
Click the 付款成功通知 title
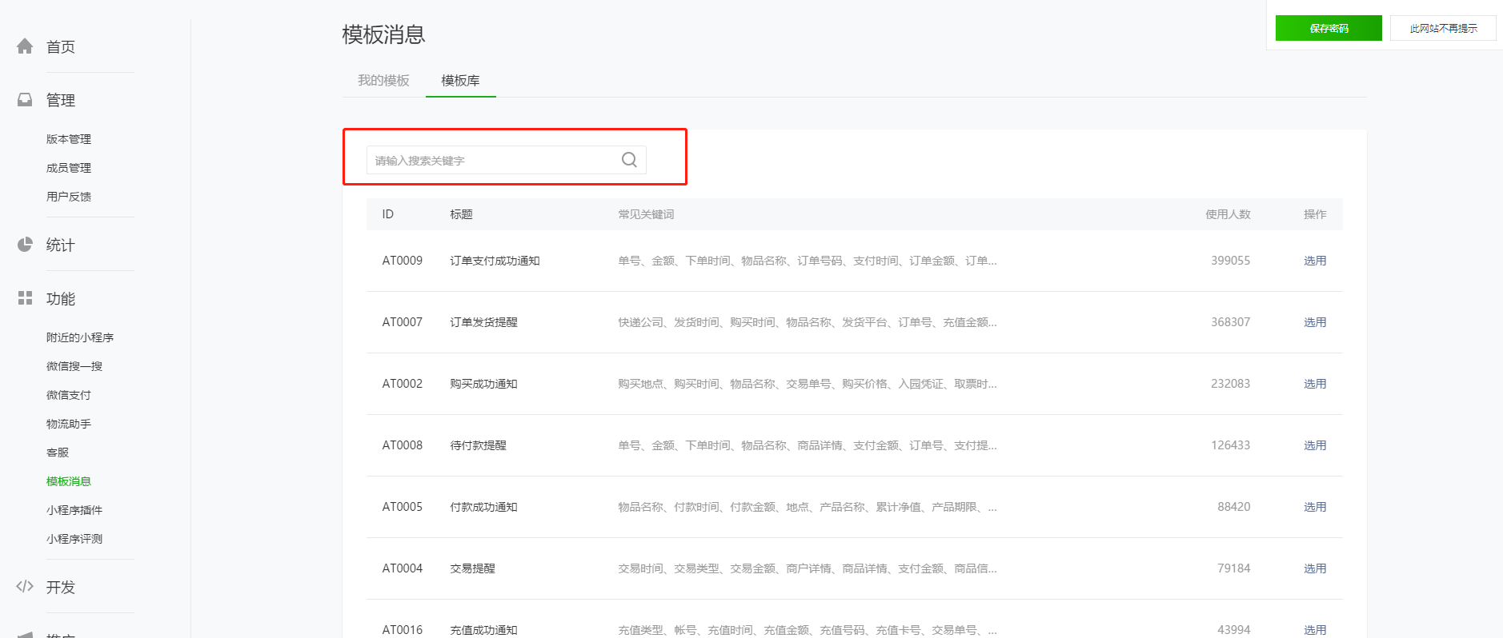coord(483,507)
